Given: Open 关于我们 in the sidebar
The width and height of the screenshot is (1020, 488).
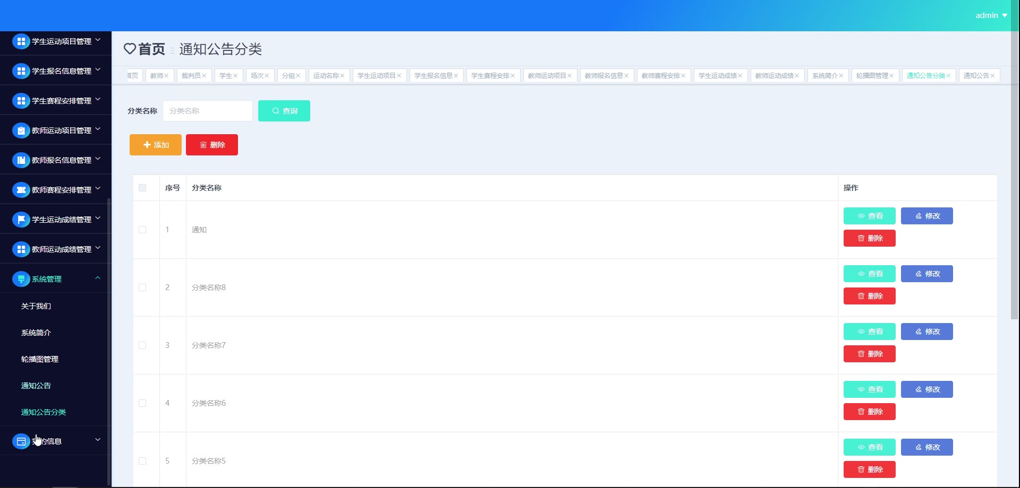Looking at the screenshot, I should pos(36,306).
